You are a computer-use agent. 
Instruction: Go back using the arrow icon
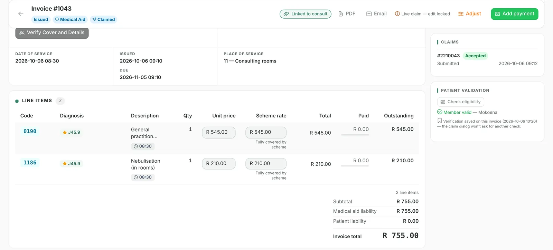(x=21, y=14)
